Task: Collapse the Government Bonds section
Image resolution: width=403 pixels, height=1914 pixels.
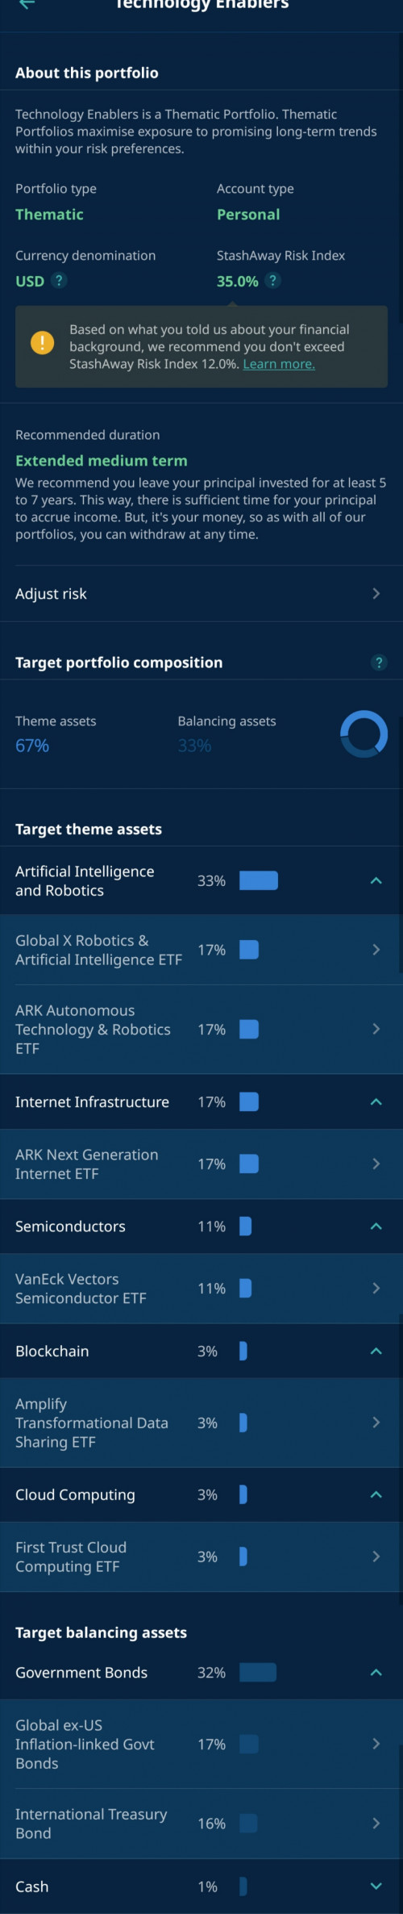Action: pyautogui.click(x=376, y=1673)
